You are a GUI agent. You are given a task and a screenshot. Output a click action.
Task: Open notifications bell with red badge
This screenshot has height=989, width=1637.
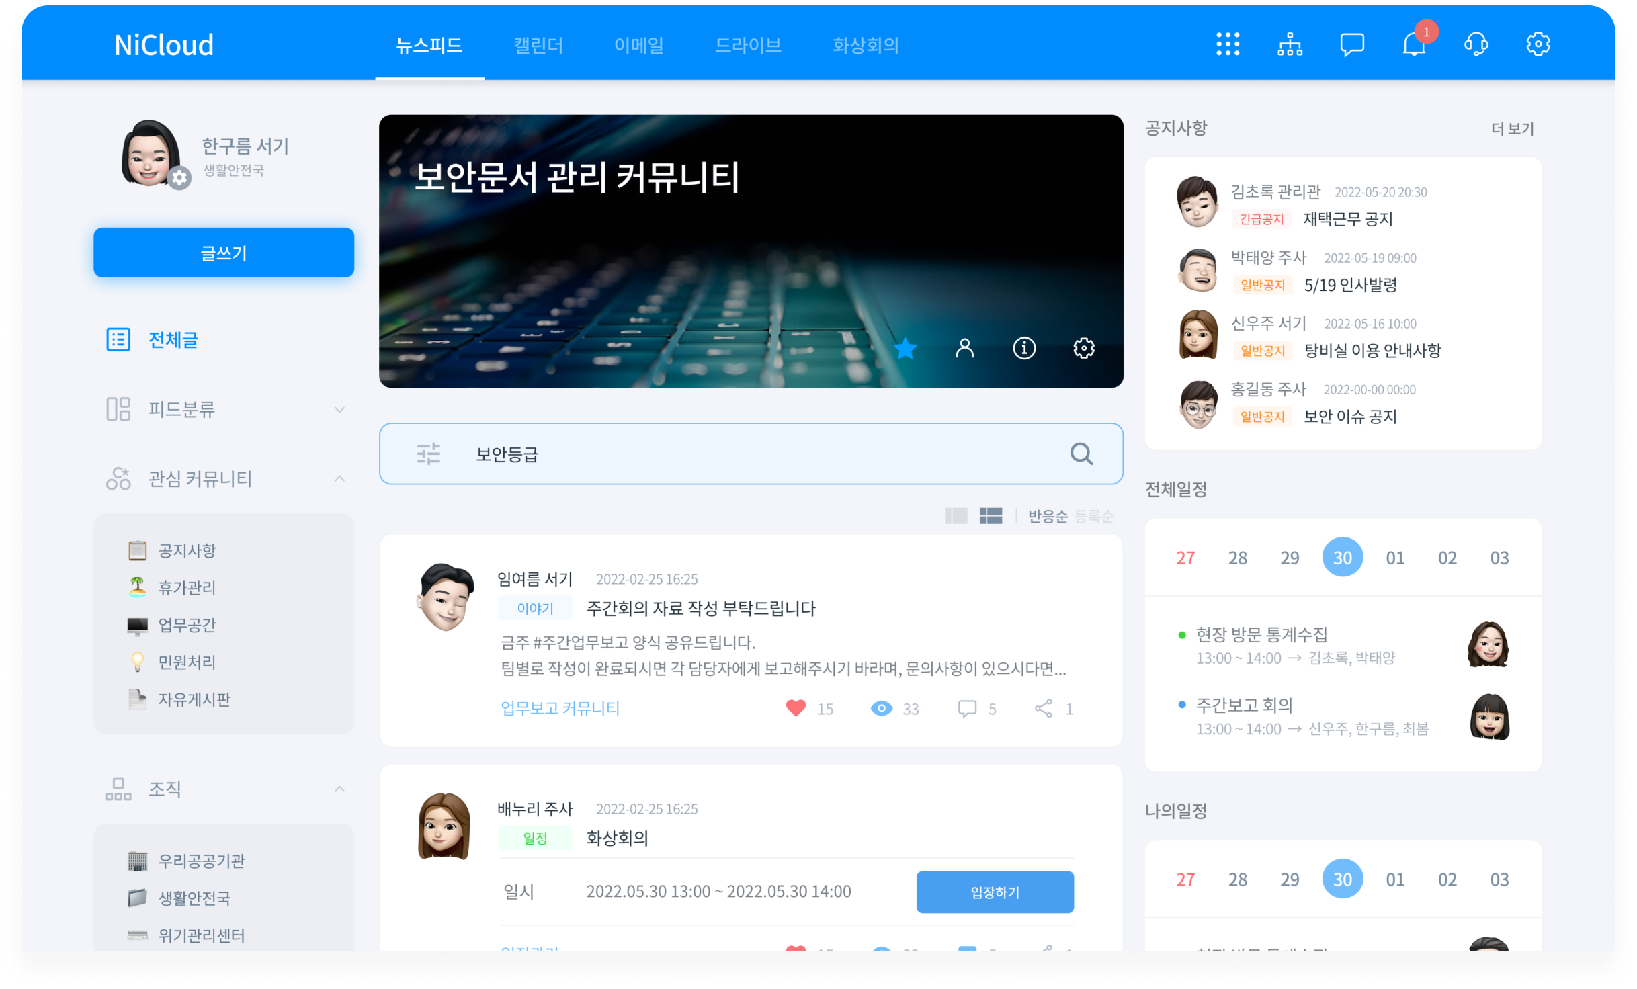(1414, 44)
